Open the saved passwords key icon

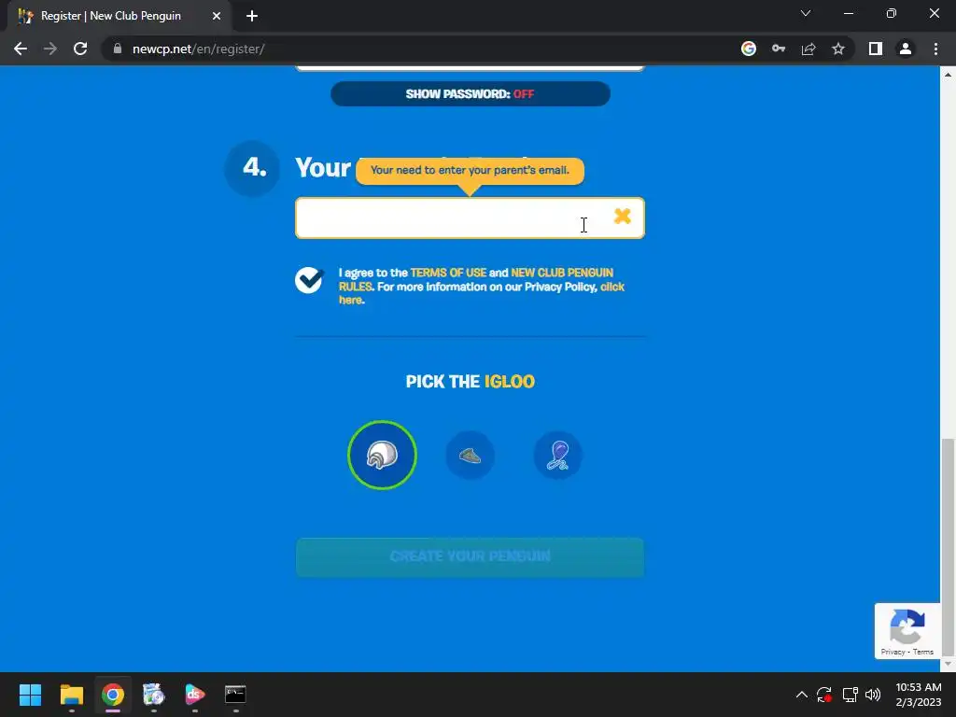779,49
